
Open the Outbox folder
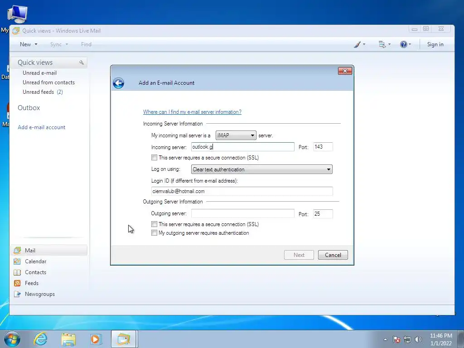point(29,108)
